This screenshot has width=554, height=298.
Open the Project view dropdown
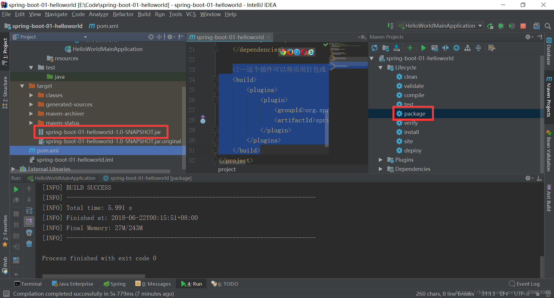(x=85, y=37)
